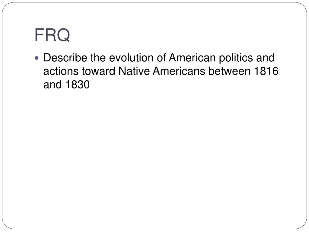Click the year 1816
The image size is (309, 232).
266,71
